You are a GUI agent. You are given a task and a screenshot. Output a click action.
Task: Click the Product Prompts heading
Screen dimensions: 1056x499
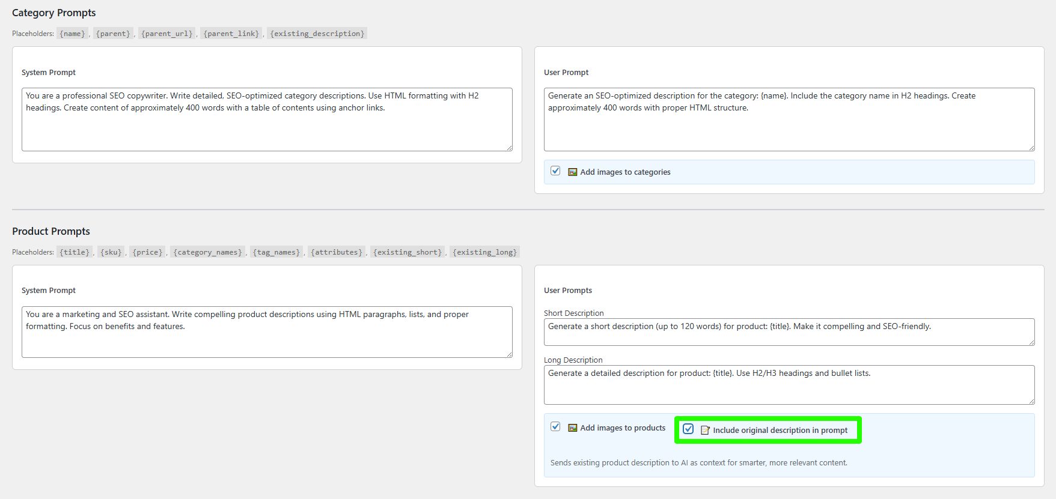51,231
